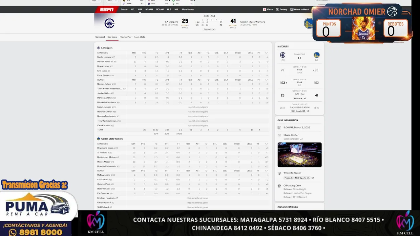This screenshot has width=420, height=236.
Task: Click the basketball icon in the Norchad Omier overlay
Action: [x=392, y=12]
